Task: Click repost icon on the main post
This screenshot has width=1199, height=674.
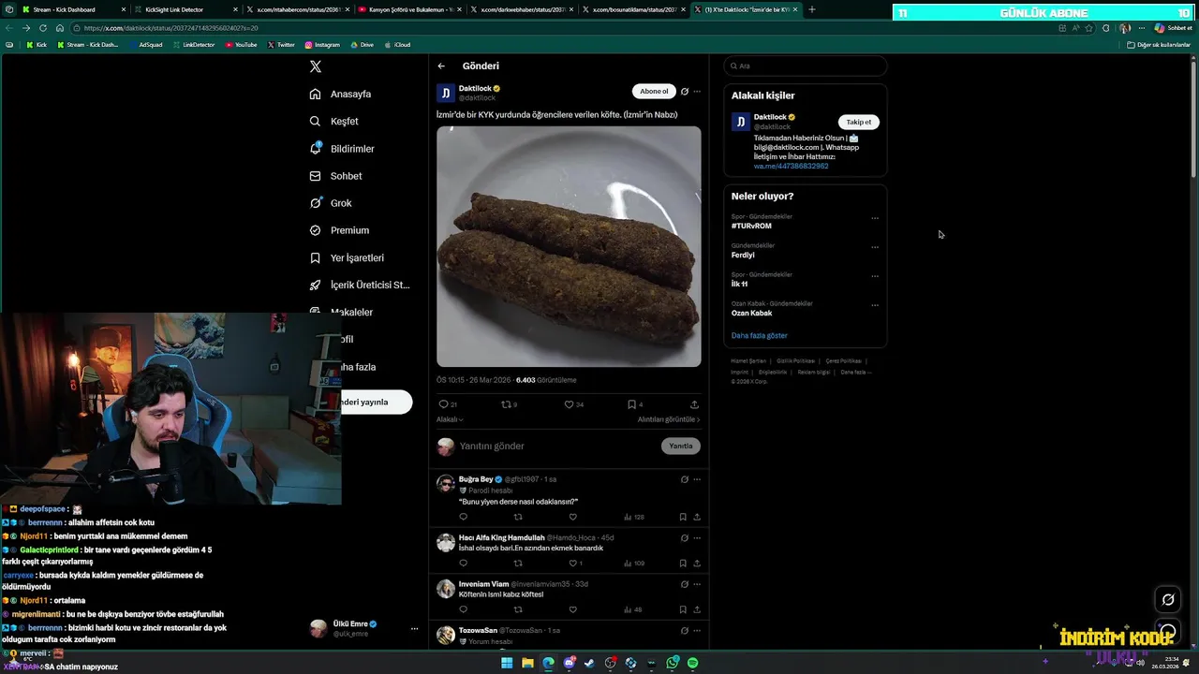Action: pos(507,404)
